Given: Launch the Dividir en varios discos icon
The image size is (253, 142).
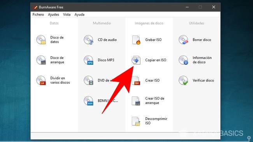Looking at the screenshot, I should click(41, 80).
